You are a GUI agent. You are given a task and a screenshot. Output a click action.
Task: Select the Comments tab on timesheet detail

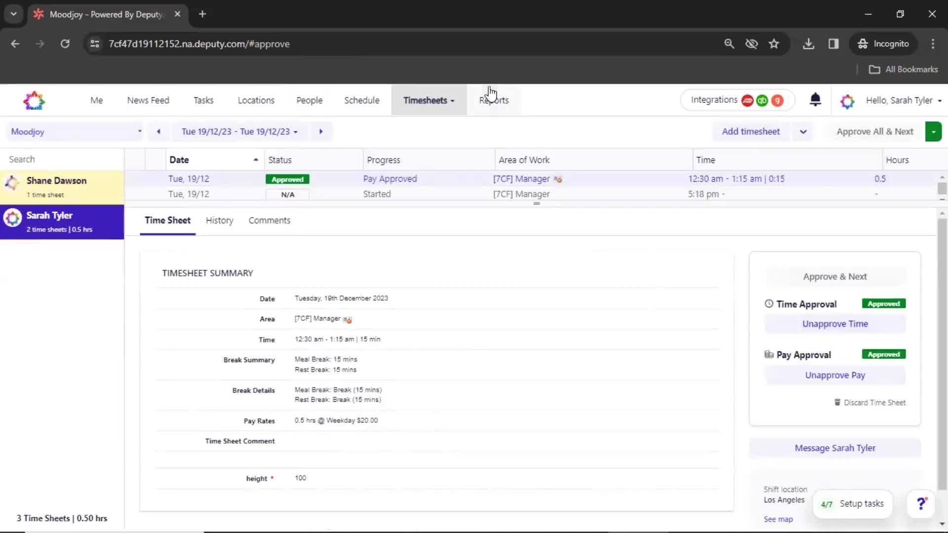tap(270, 220)
